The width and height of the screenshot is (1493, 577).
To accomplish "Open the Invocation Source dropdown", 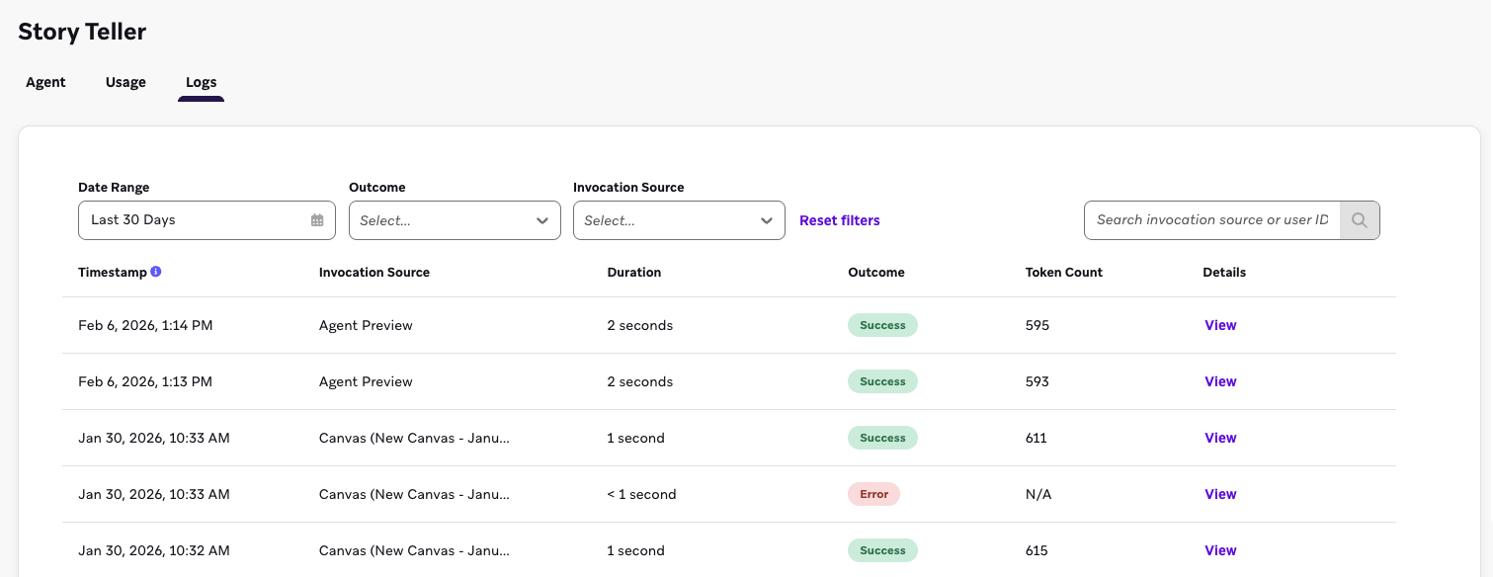I will [x=678, y=220].
